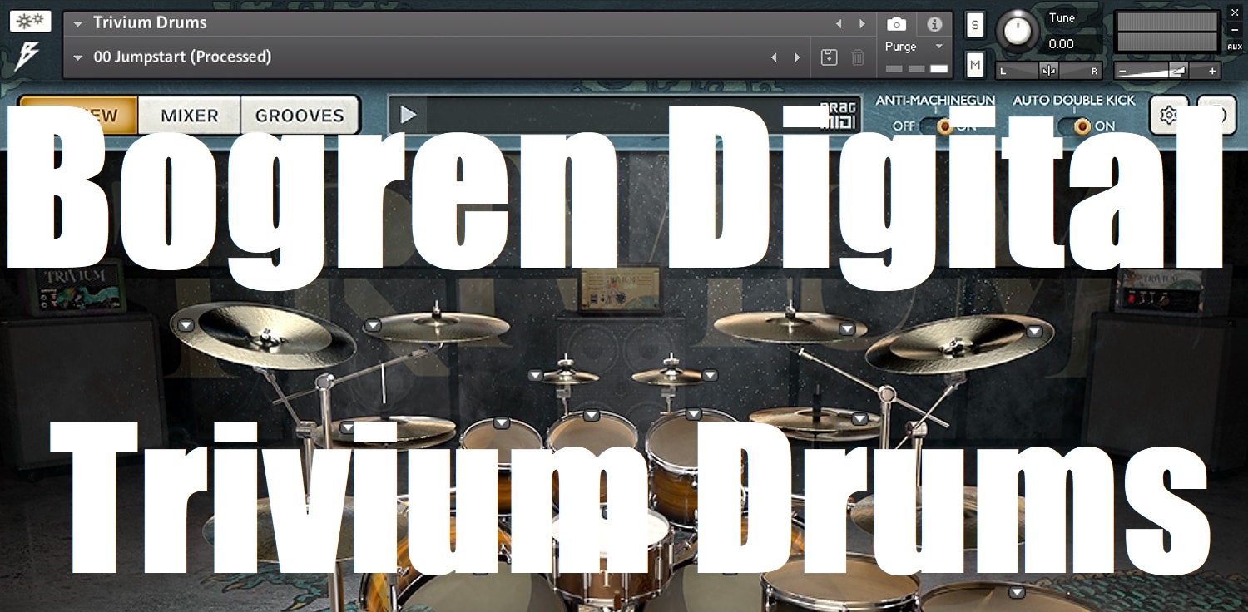
Task: Open the middle rack tom dropdown
Action: click(x=591, y=415)
